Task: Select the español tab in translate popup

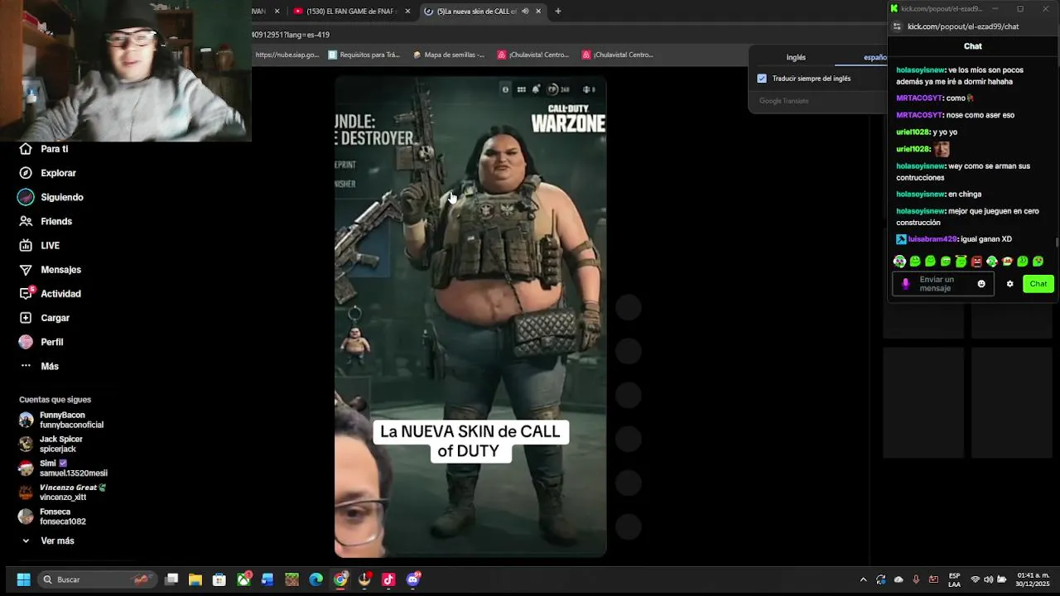Action: pos(874,57)
